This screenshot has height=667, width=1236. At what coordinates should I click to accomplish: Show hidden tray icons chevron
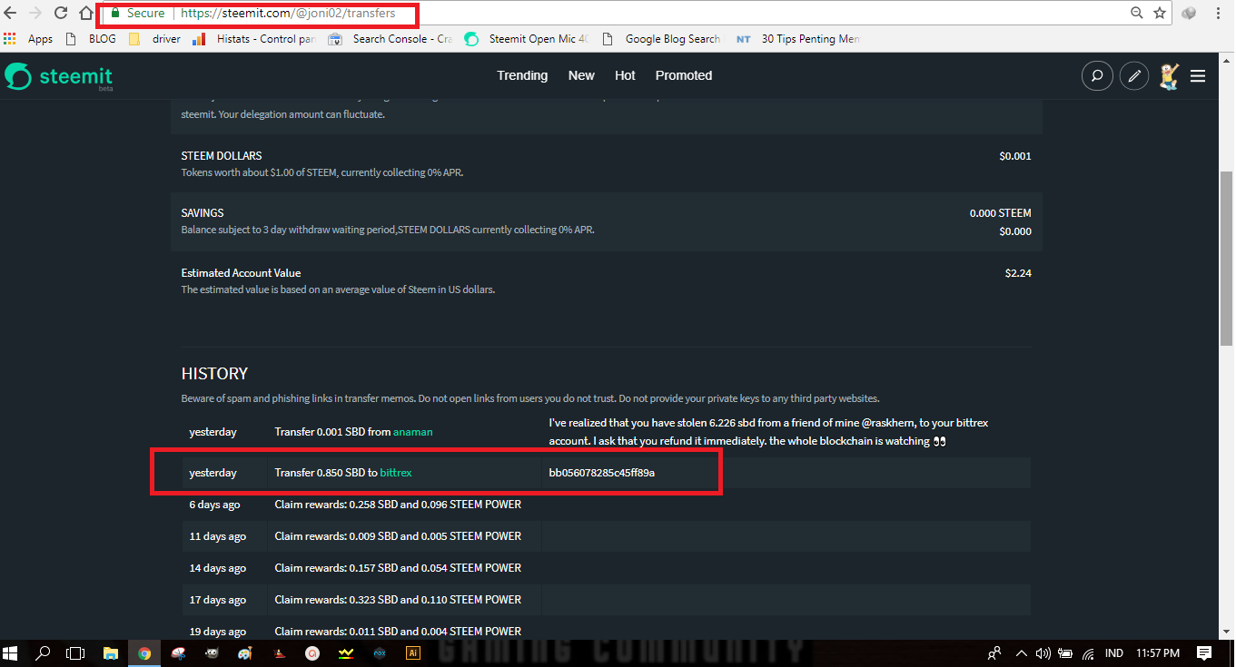[1021, 652]
